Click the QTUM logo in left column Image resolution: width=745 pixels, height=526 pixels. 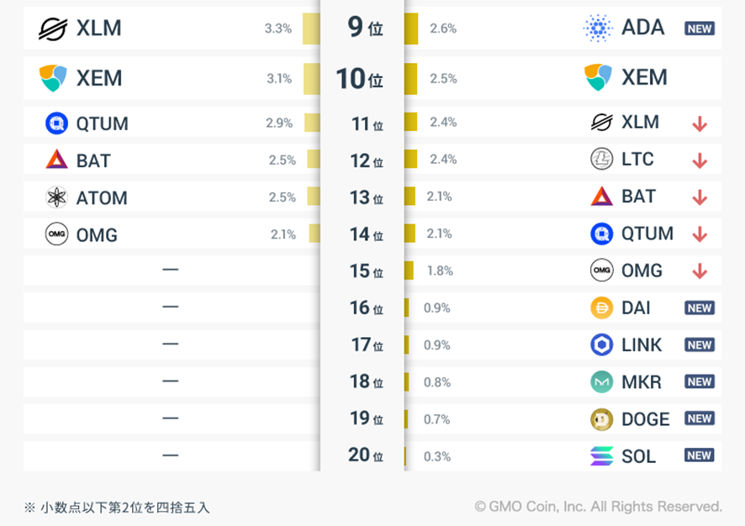(x=56, y=124)
